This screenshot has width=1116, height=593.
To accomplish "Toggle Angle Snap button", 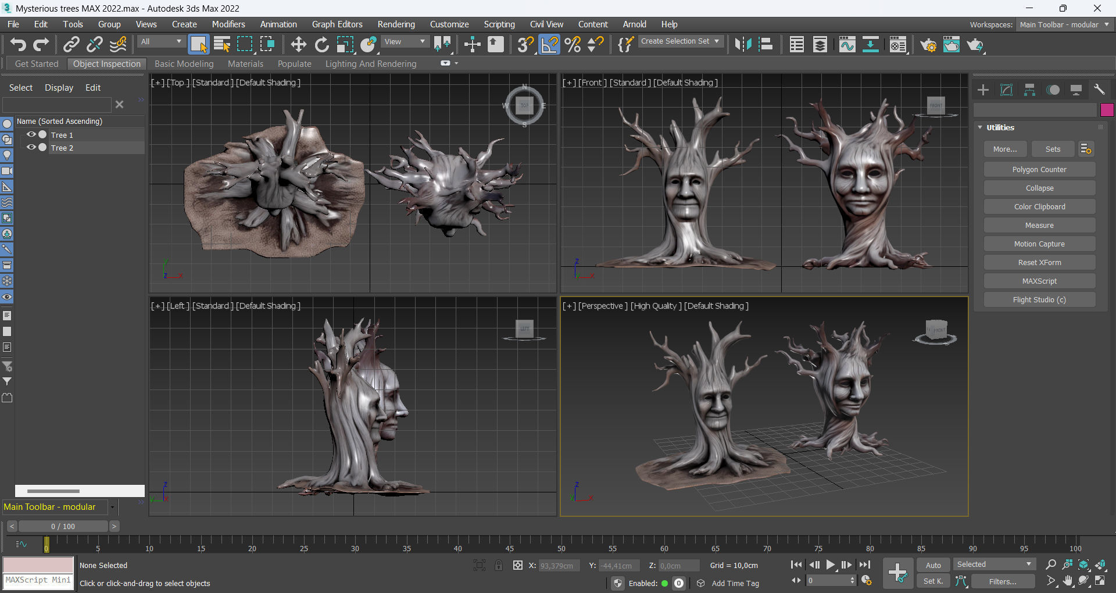I will pos(549,44).
